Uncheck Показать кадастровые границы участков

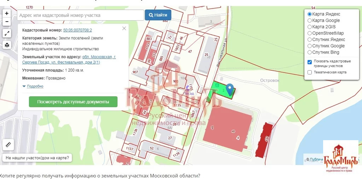point(310,62)
